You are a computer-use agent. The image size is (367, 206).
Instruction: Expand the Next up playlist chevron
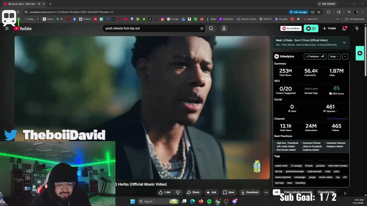[344, 42]
